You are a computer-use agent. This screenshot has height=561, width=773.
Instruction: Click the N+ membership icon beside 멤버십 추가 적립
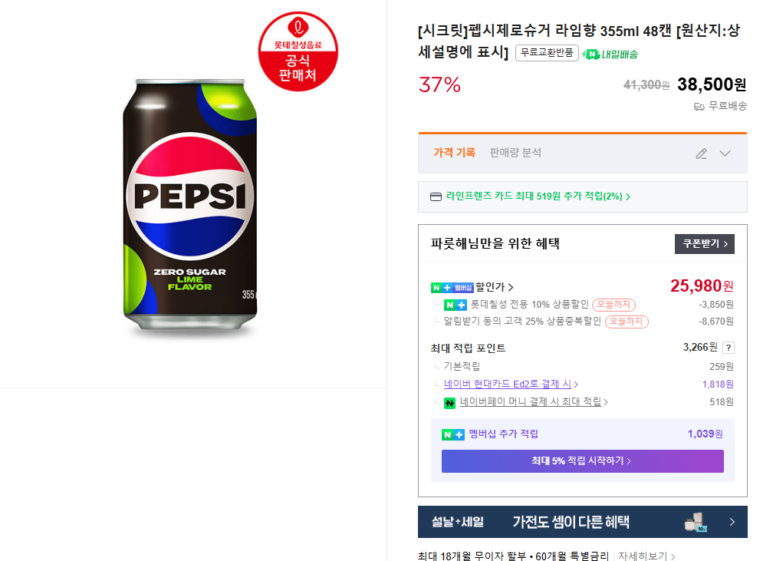click(453, 434)
